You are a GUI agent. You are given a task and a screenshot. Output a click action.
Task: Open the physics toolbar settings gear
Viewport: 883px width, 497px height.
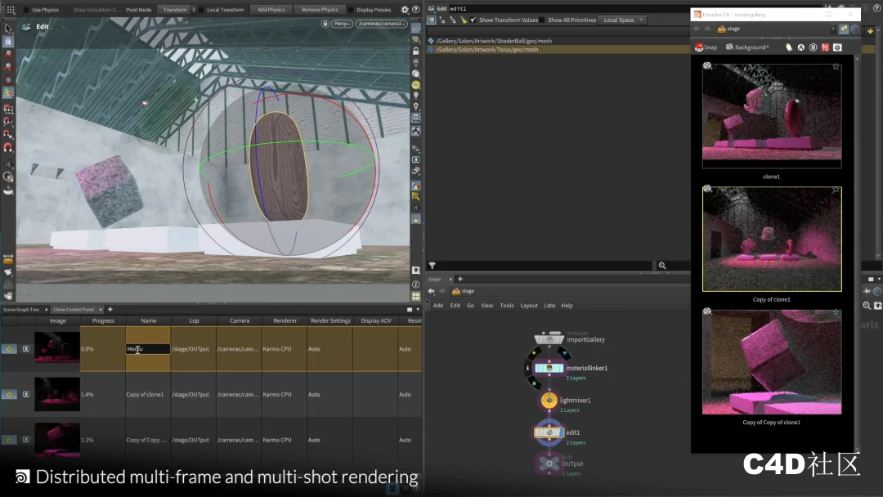pyautogui.click(x=403, y=8)
